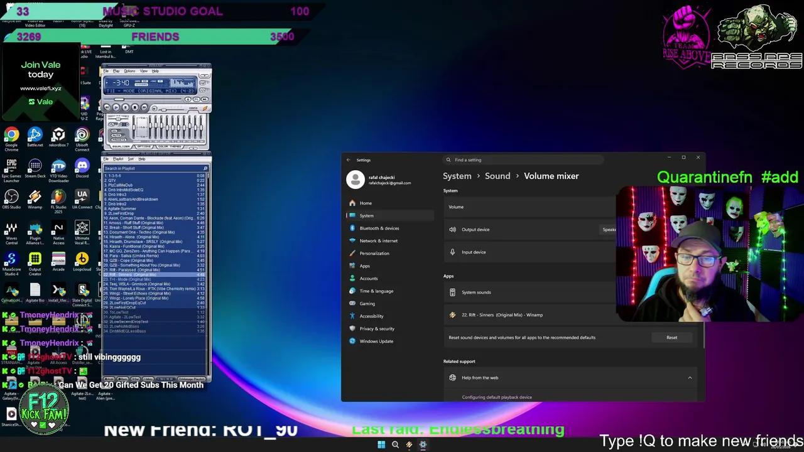The image size is (804, 452).
Task: Open the FL Studio 2025 desktop shortcut
Action: tap(58, 201)
